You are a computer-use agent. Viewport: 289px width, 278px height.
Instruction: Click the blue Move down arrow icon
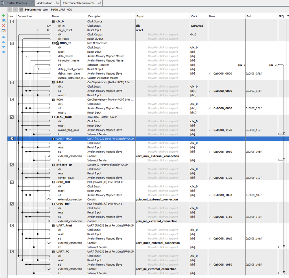3,47
